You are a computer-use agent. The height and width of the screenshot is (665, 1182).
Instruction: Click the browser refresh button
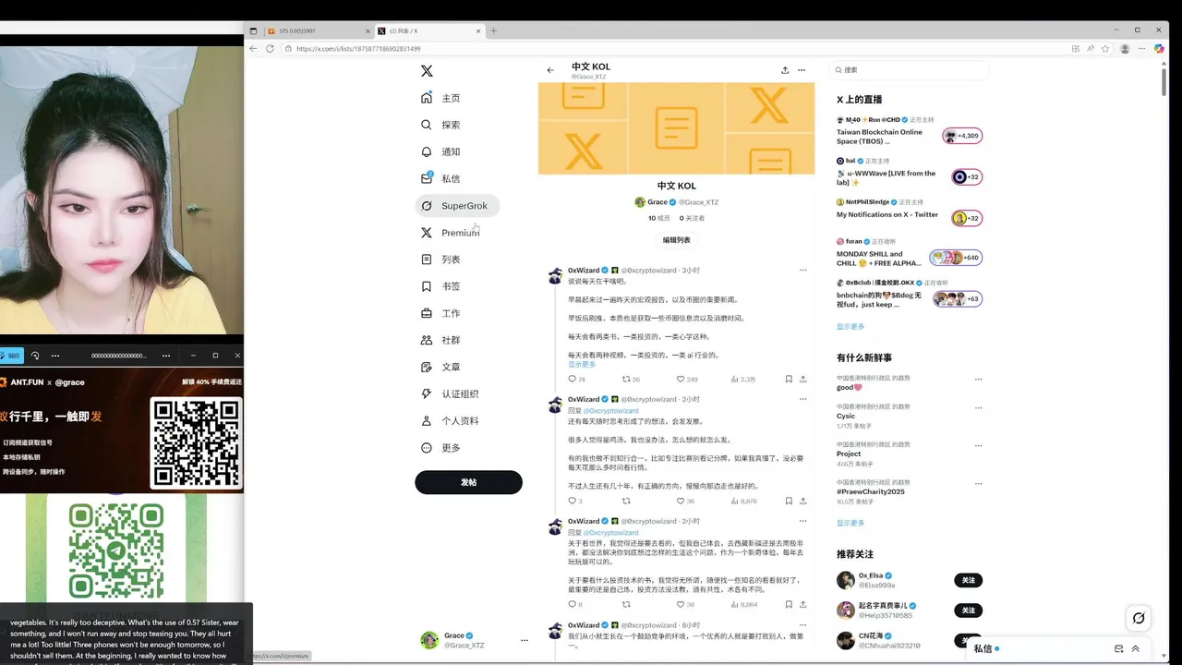[x=270, y=48]
